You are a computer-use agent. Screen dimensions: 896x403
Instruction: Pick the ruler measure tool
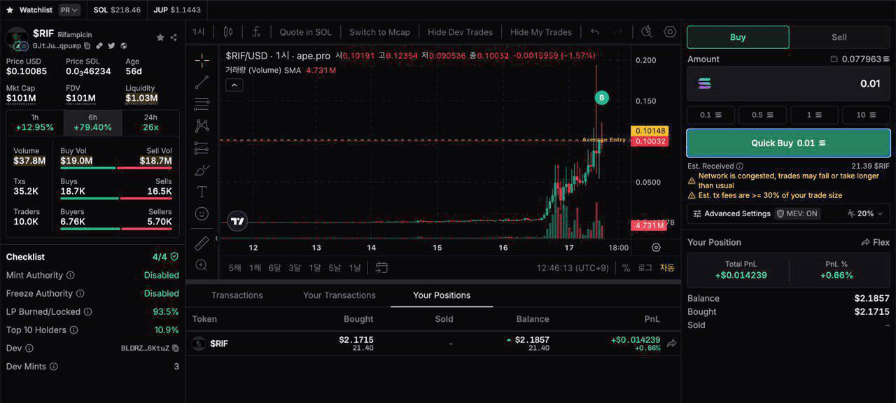point(202,243)
